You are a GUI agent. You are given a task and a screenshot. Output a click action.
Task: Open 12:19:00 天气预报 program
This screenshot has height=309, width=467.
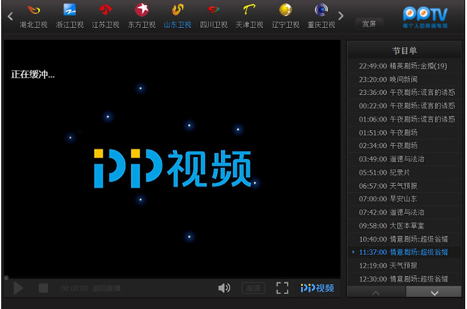[x=404, y=265]
